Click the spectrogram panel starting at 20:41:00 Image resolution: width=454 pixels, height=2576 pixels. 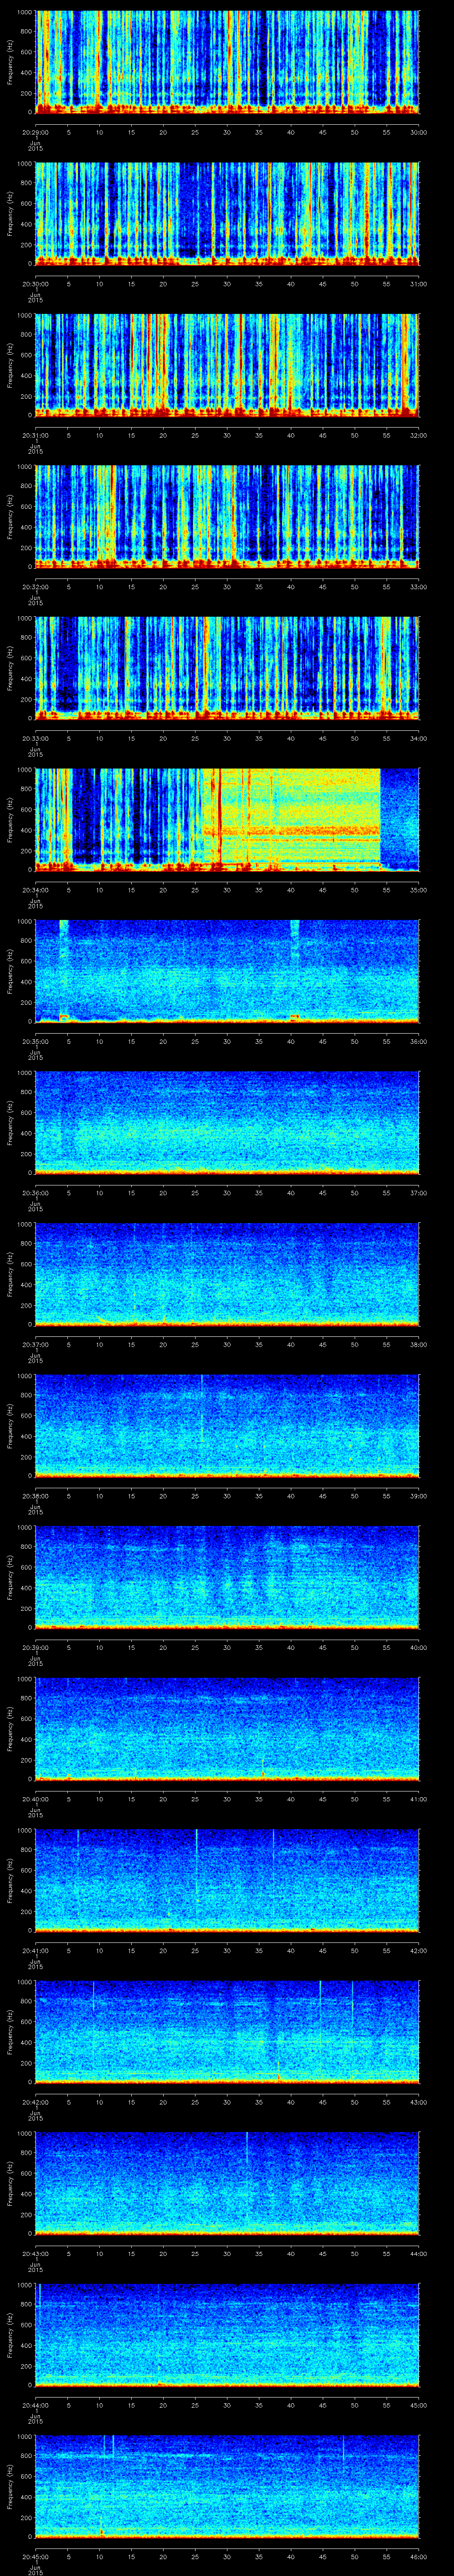(227, 1880)
